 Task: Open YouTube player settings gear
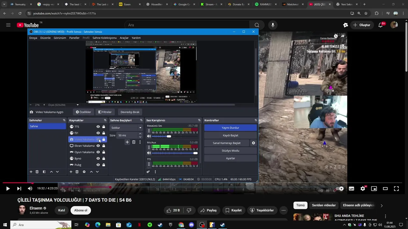(363, 189)
